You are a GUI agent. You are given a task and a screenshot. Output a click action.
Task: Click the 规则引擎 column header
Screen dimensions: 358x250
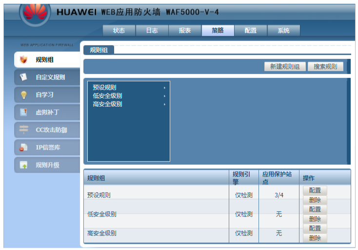tap(244, 178)
